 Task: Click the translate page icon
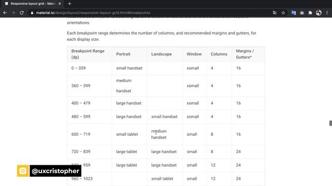click(274, 12)
